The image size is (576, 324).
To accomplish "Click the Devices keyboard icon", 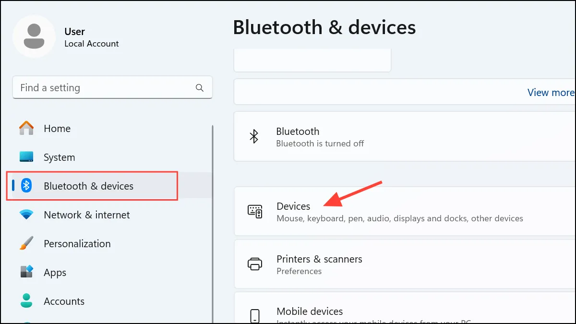I will tap(255, 212).
